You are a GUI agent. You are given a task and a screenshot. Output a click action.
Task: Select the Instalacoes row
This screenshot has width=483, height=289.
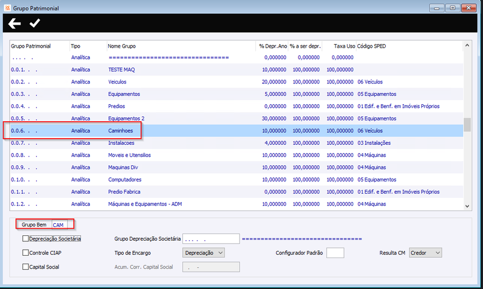[236, 143]
